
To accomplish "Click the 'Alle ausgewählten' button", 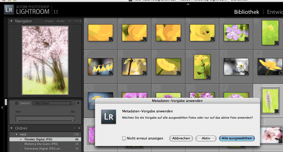I will click(x=237, y=138).
